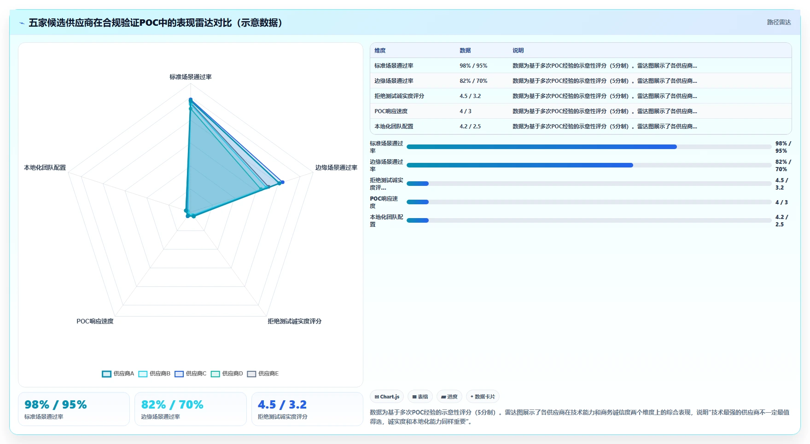Click the 数据 column header

(465, 51)
